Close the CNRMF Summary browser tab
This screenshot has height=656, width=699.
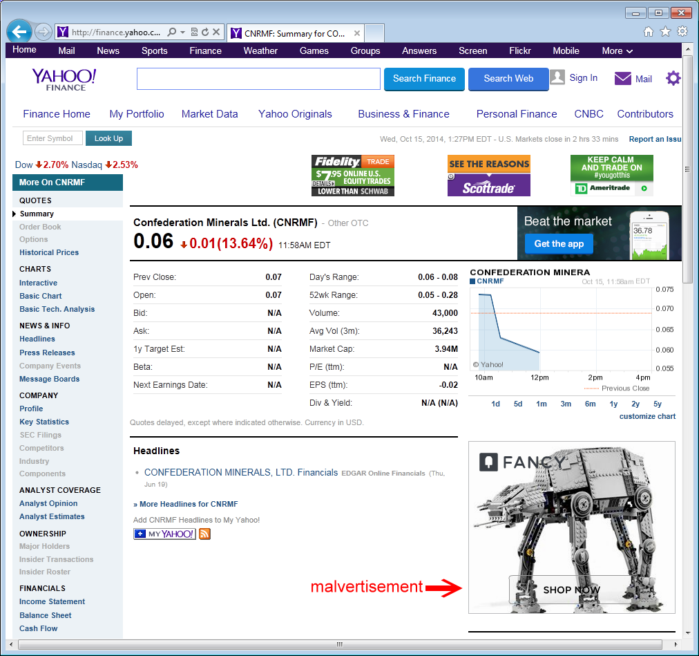pyautogui.click(x=357, y=33)
